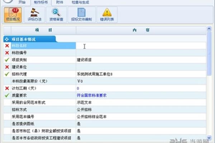Click the scrollbar down arrow
This screenshot has height=143, width=215.
(209, 138)
